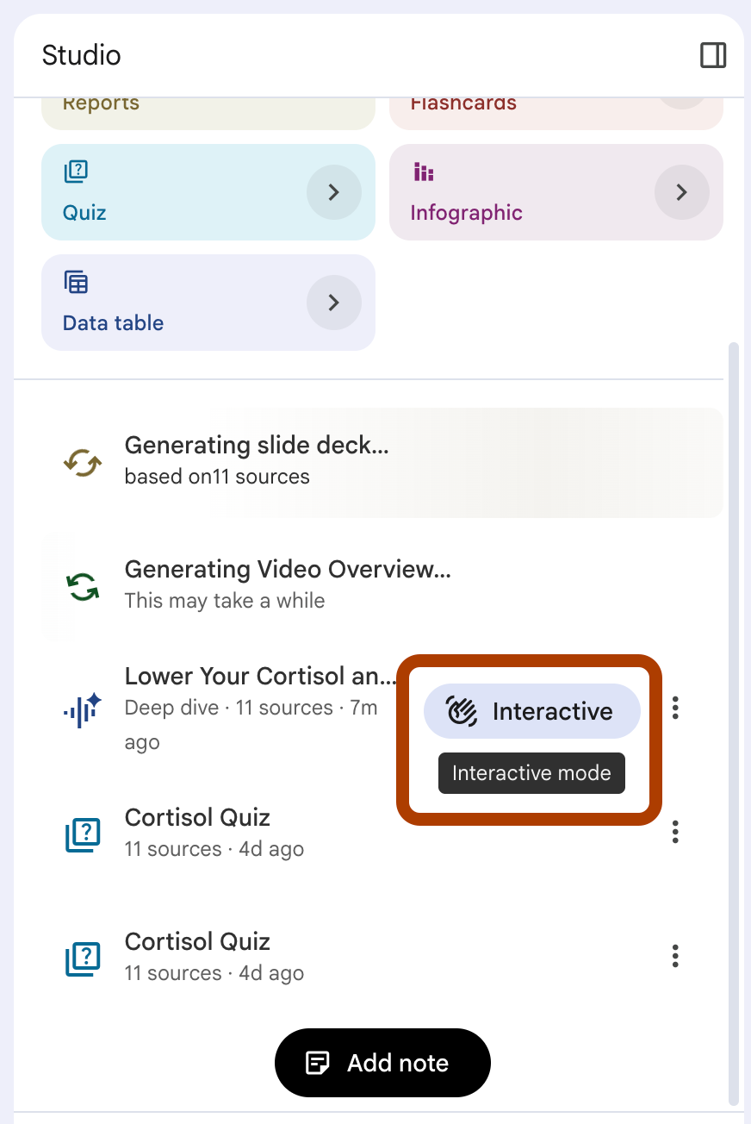Expand Infographic options with the chevron arrow
Screen dimensions: 751x1124
(681, 192)
